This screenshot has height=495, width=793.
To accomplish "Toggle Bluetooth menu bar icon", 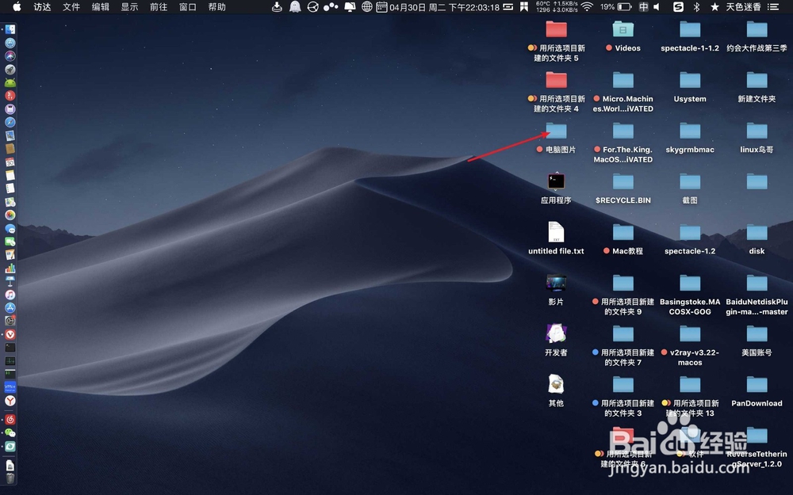I will pyautogui.click(x=696, y=7).
